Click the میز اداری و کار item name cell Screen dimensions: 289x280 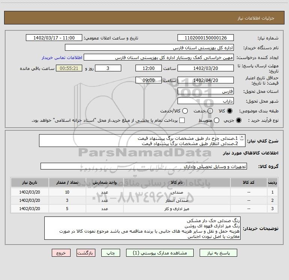[x=177, y=209]
